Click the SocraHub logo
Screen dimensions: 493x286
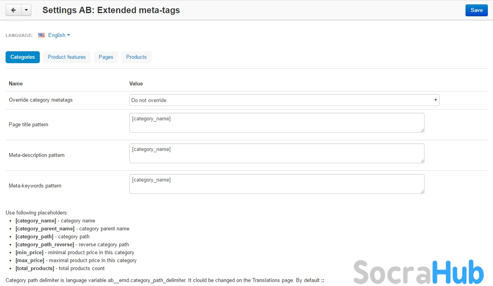click(x=418, y=272)
